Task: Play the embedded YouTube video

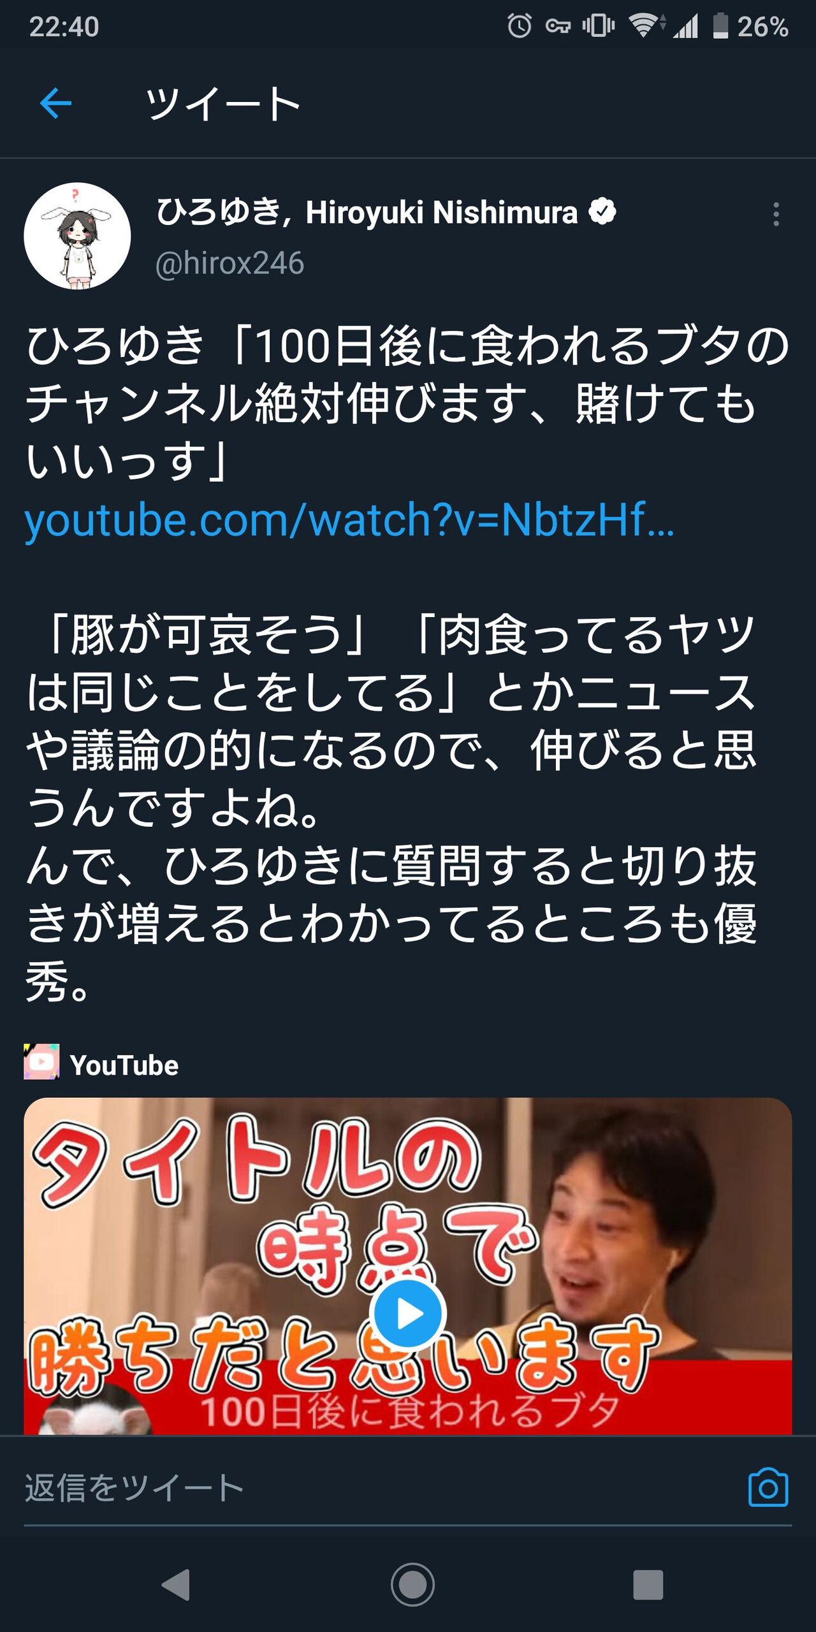Action: point(408,1313)
